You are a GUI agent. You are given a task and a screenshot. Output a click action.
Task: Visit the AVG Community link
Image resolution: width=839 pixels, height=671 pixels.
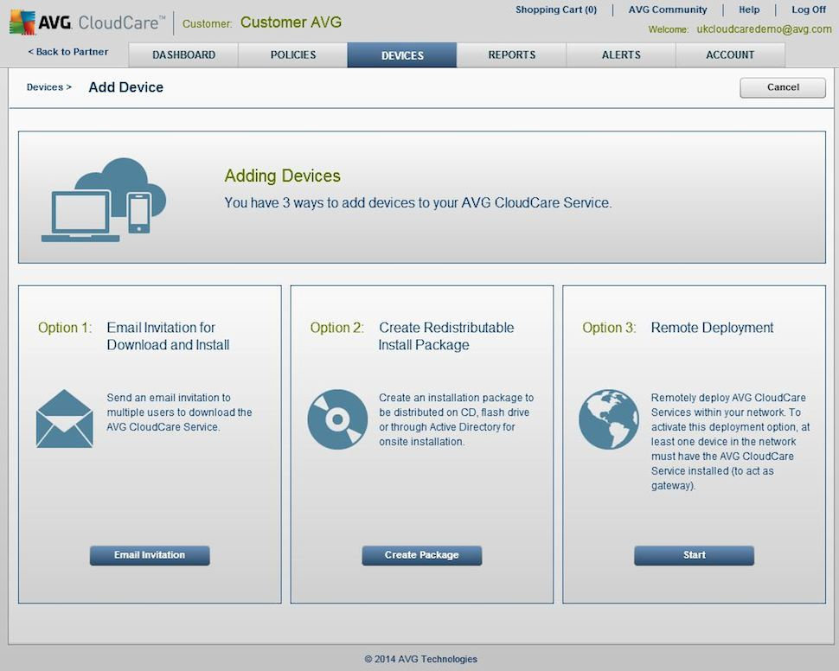pos(667,10)
